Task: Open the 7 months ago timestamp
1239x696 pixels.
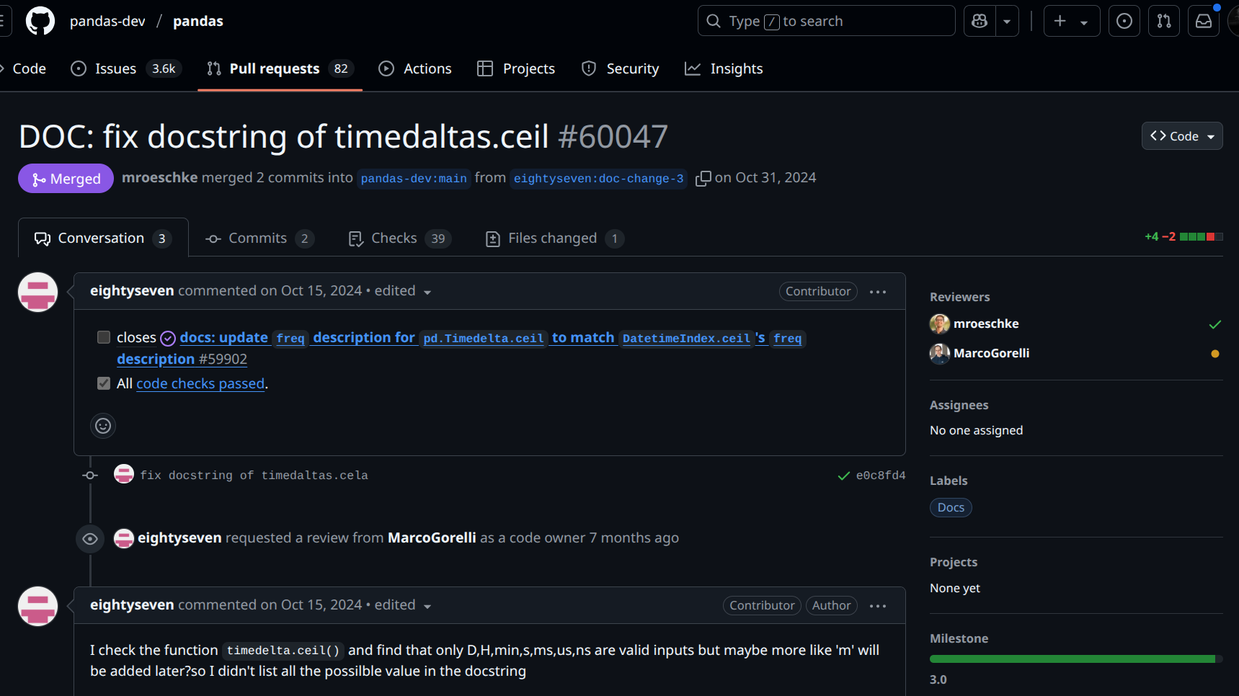Action: [634, 537]
